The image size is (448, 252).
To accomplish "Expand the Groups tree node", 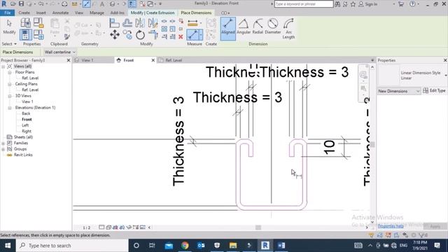I will coord(3,149).
